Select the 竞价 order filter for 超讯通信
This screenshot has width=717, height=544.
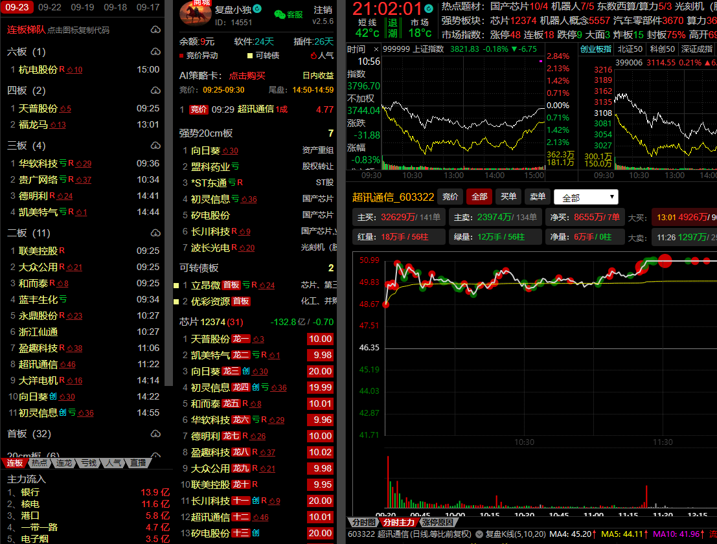(x=450, y=197)
